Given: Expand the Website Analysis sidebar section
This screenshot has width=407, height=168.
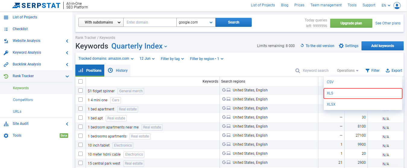Looking at the screenshot, I should click(x=67, y=41).
